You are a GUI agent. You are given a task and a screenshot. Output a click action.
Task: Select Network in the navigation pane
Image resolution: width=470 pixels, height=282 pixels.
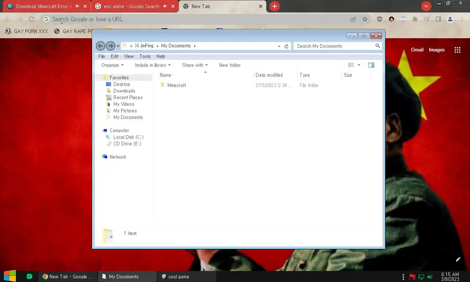118,157
